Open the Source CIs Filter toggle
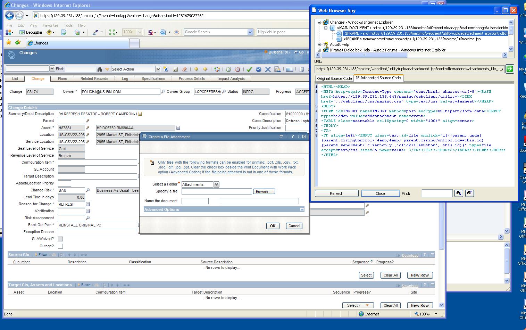 coord(41,255)
